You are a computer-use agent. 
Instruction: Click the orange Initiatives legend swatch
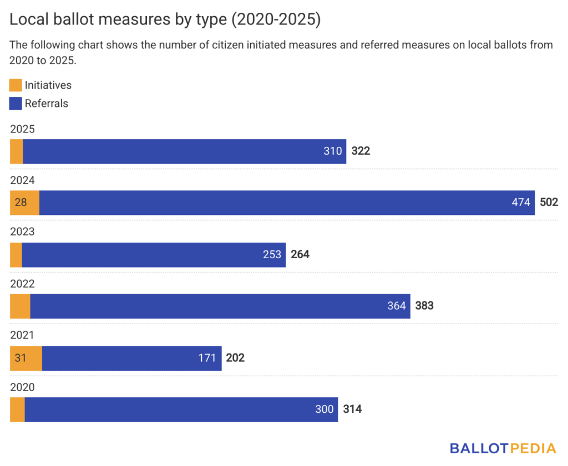(x=16, y=85)
